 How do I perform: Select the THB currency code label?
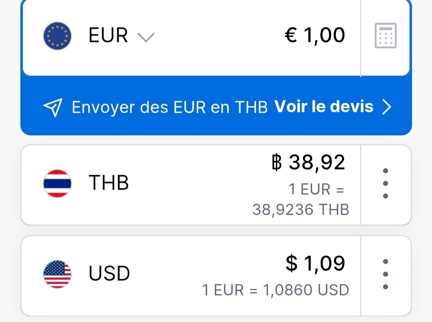(x=108, y=183)
